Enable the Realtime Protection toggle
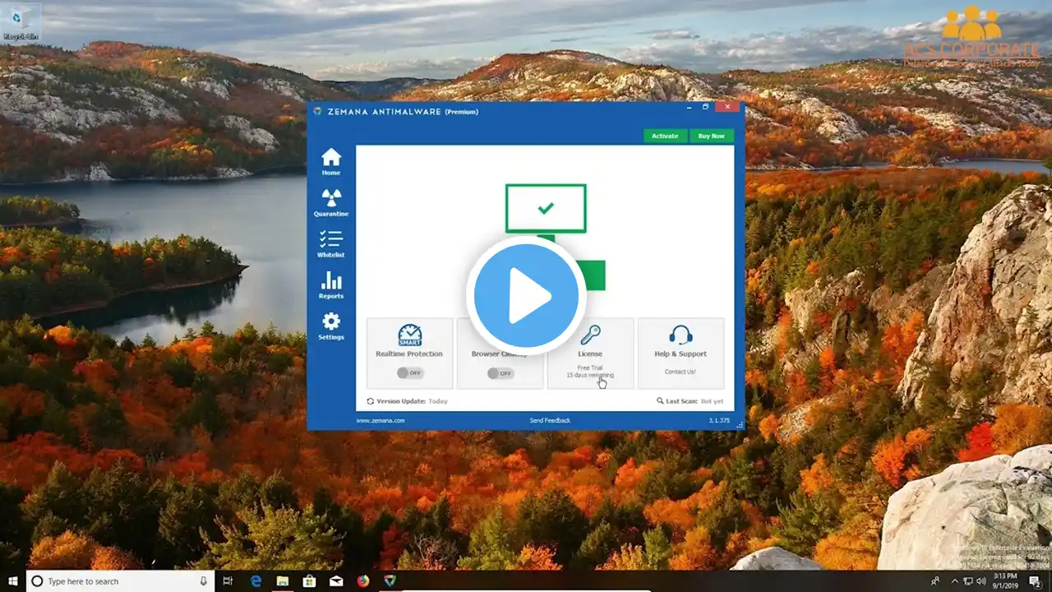The width and height of the screenshot is (1052, 592). [409, 373]
